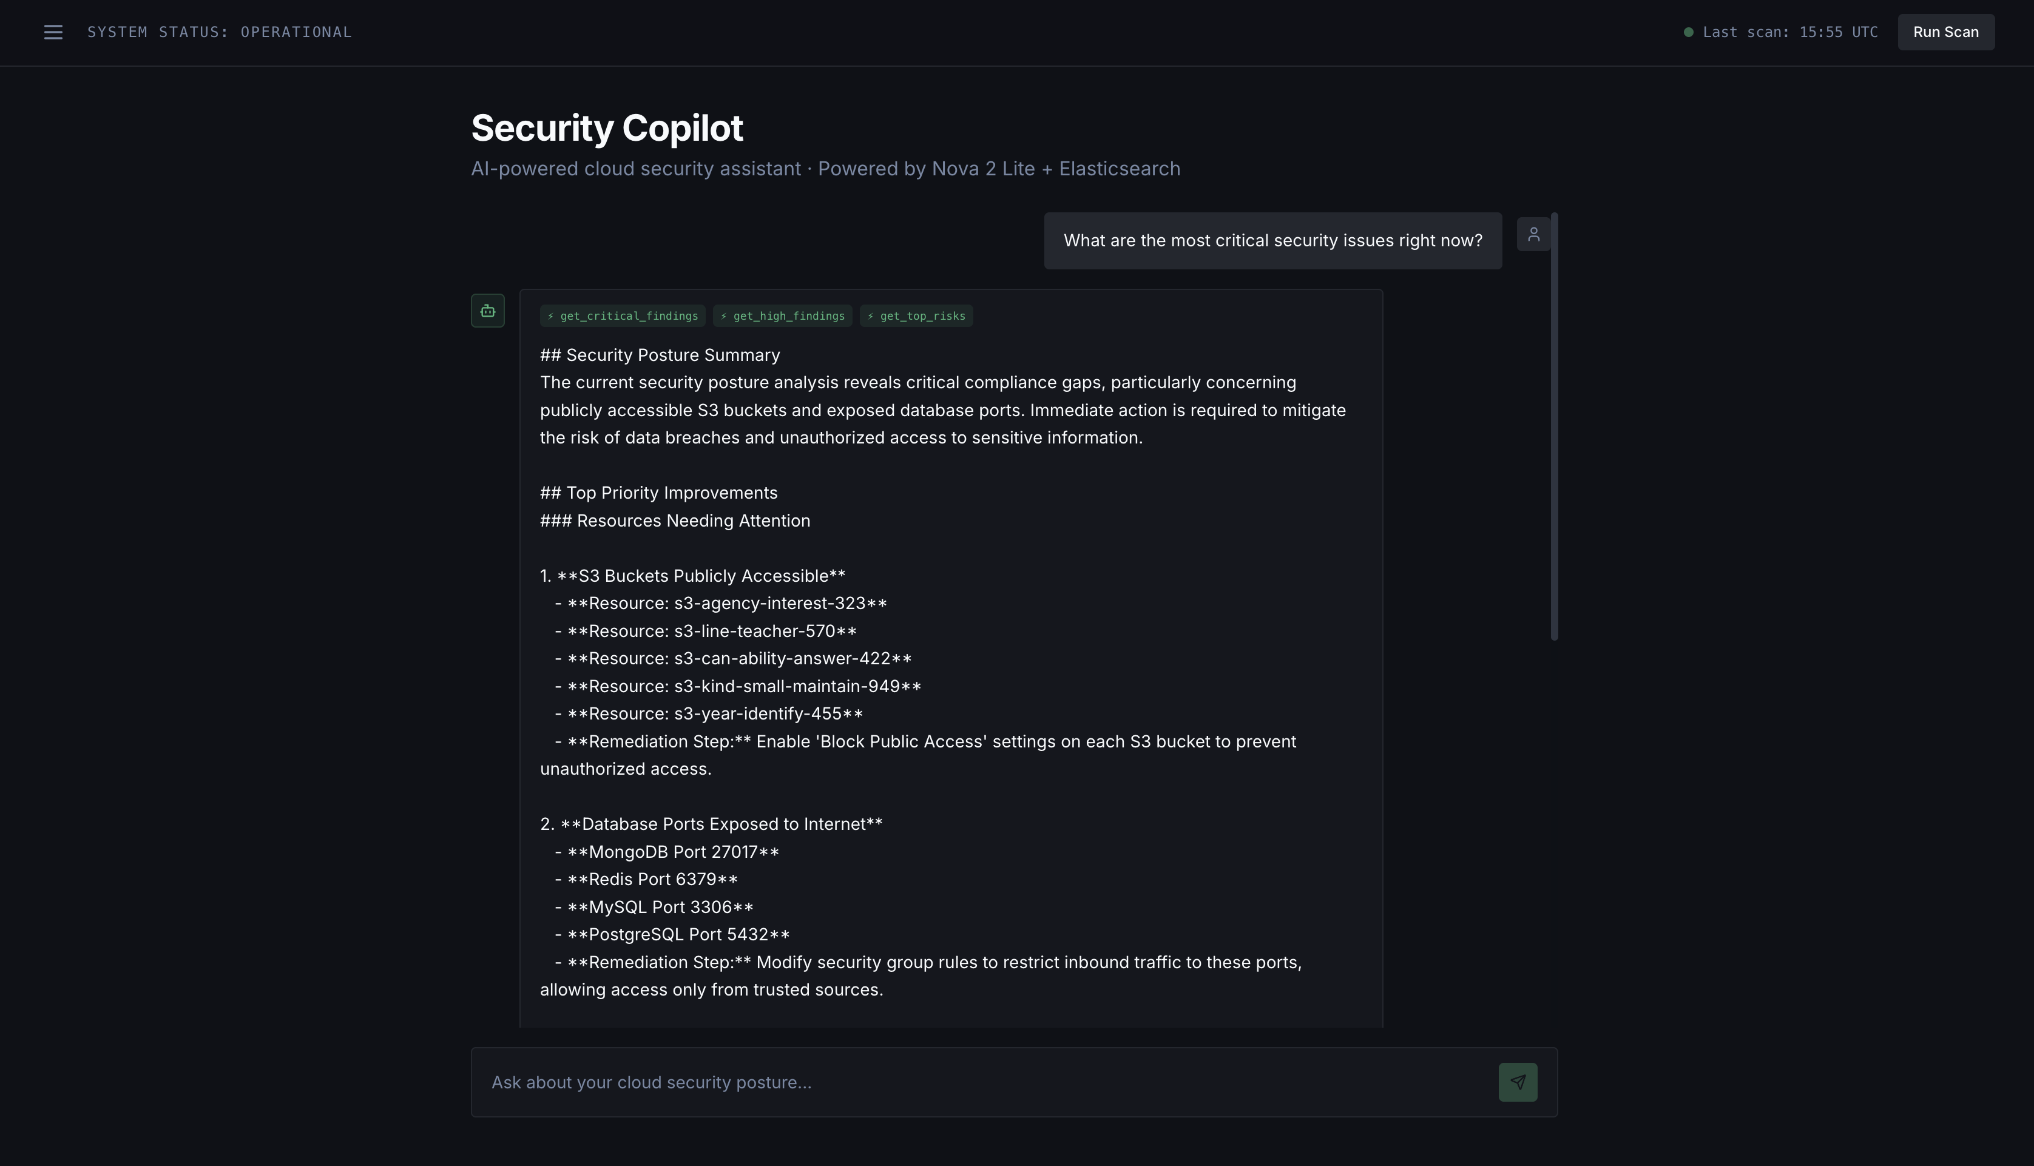Select the get_high_findings tool chip
2034x1166 pixels.
pyautogui.click(x=782, y=316)
